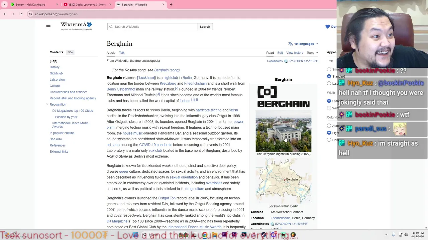This screenshot has height=240, width=428.
Task: Open Chrome from the Windows taskbar
Action: (204, 235)
